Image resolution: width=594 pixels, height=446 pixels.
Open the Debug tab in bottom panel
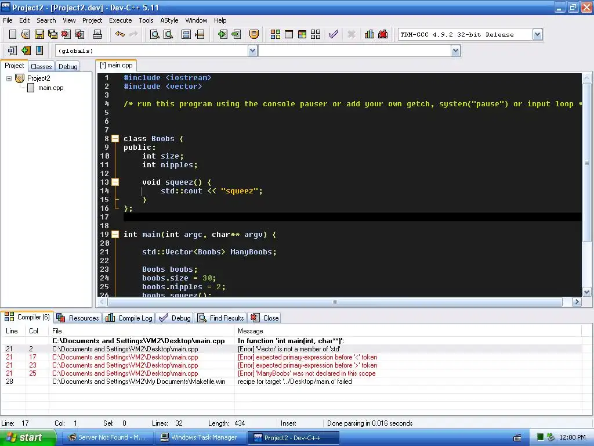[x=175, y=318]
